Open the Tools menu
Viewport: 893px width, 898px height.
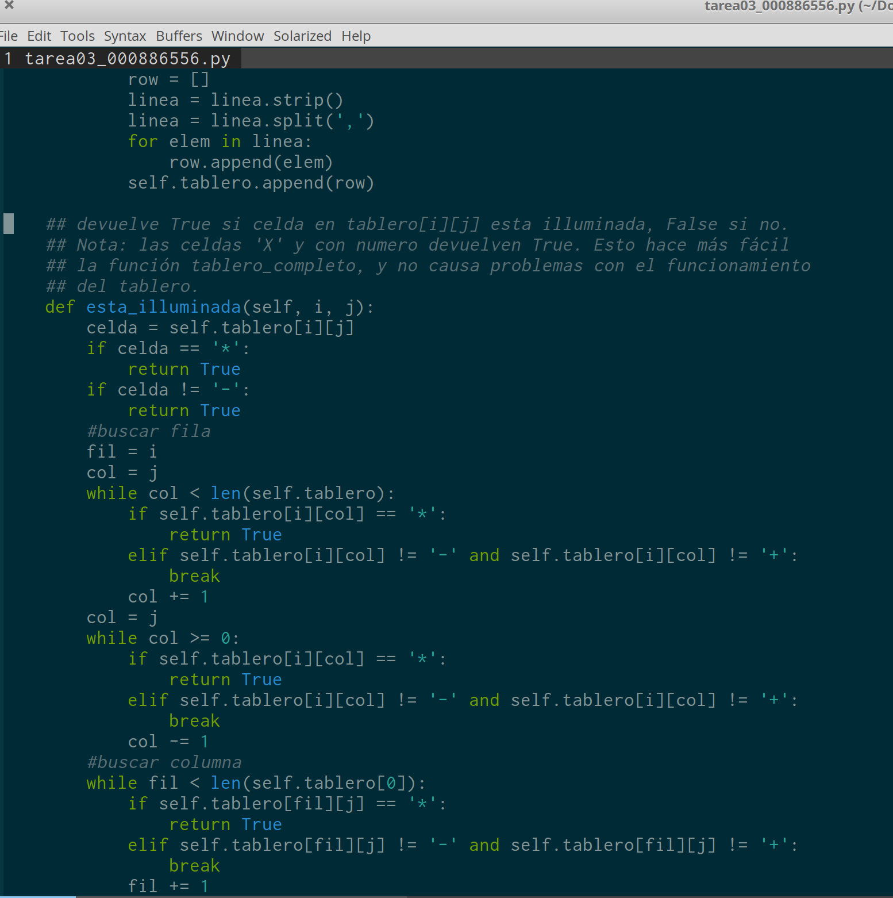[76, 36]
